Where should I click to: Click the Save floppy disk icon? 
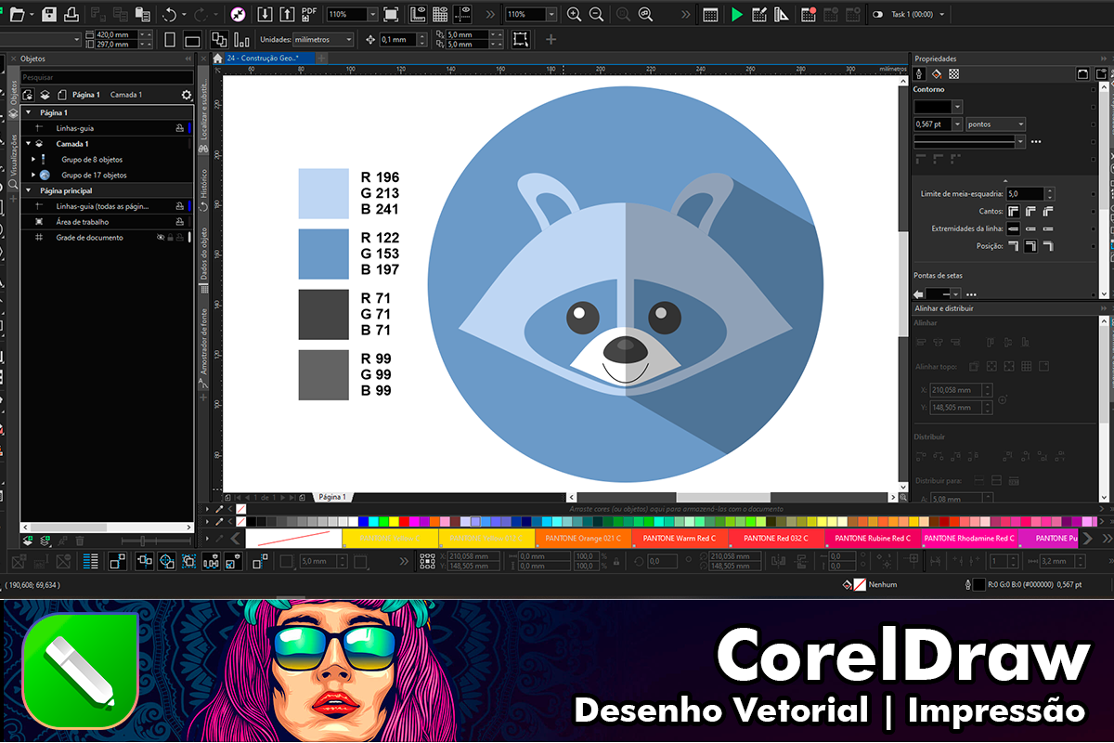pyautogui.click(x=49, y=15)
